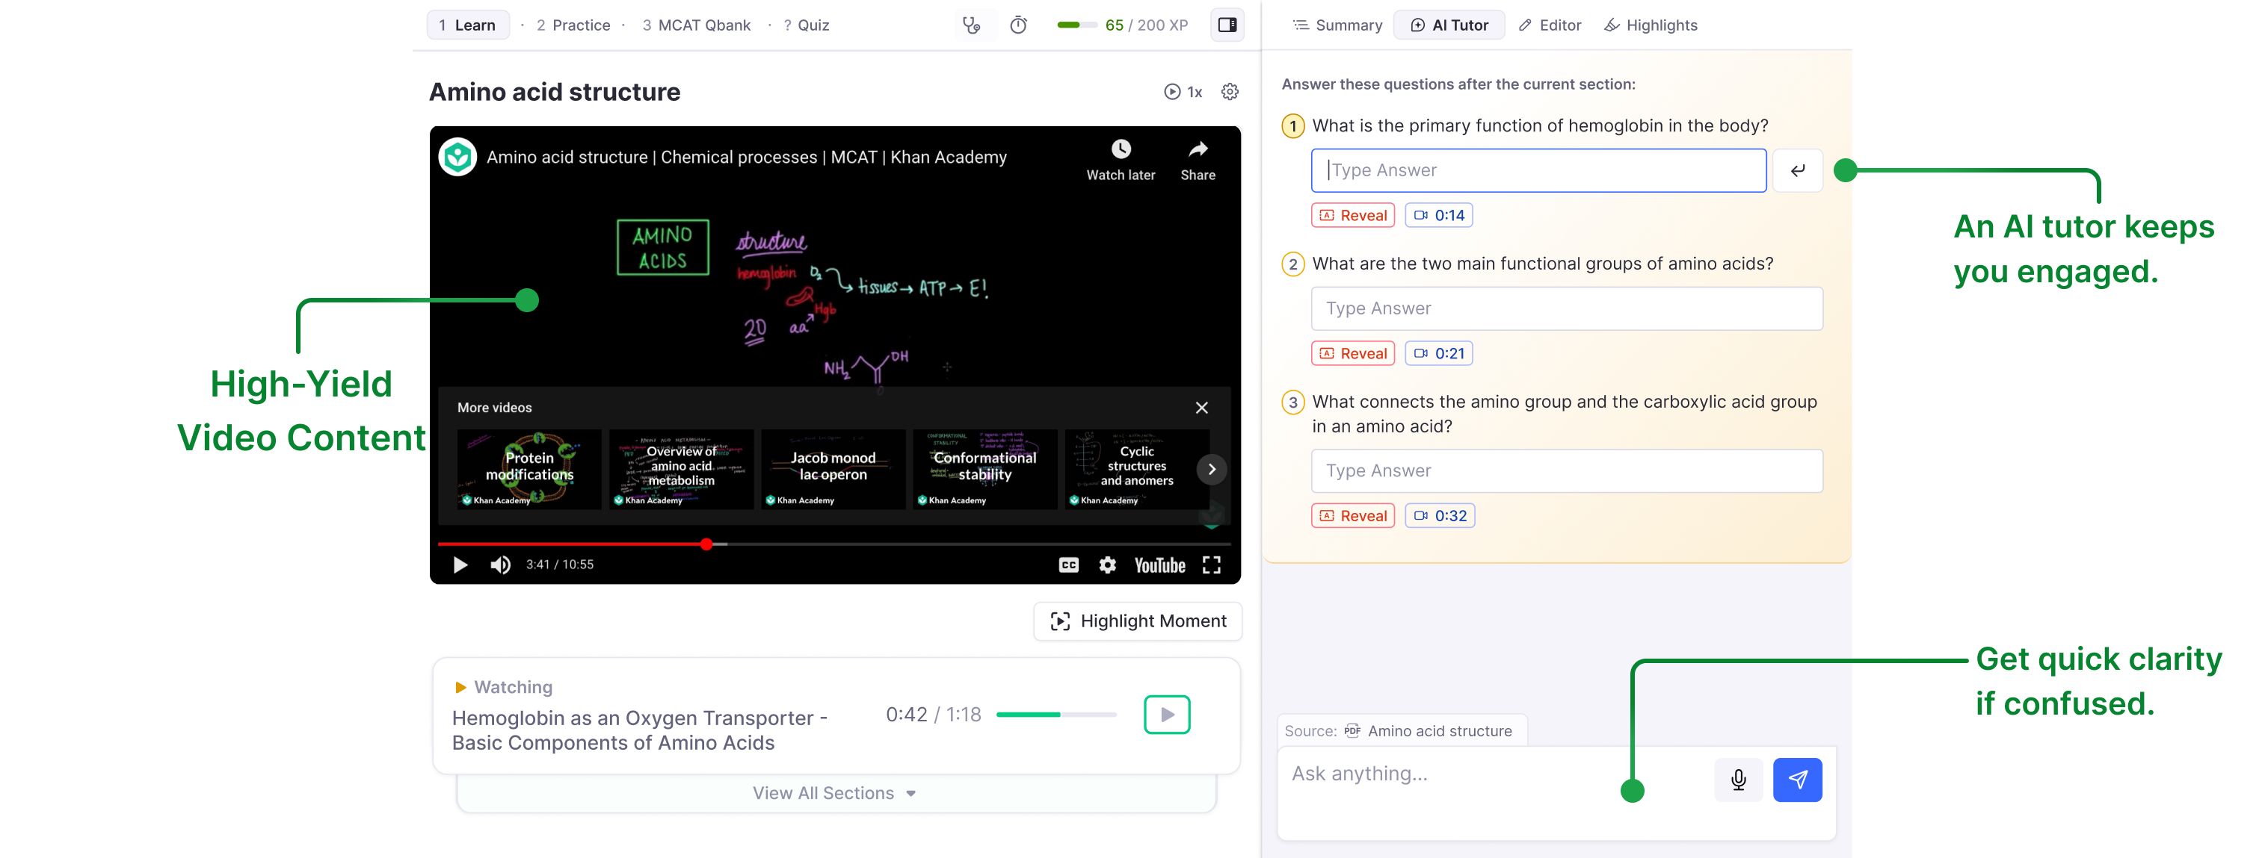Open the Protein modifications video thumbnail
2265x858 pixels.
[529, 469]
